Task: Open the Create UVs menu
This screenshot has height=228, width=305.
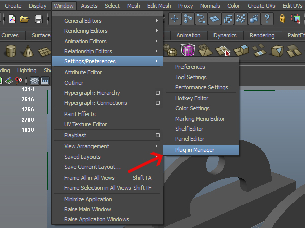Action: pyautogui.click(x=261, y=6)
